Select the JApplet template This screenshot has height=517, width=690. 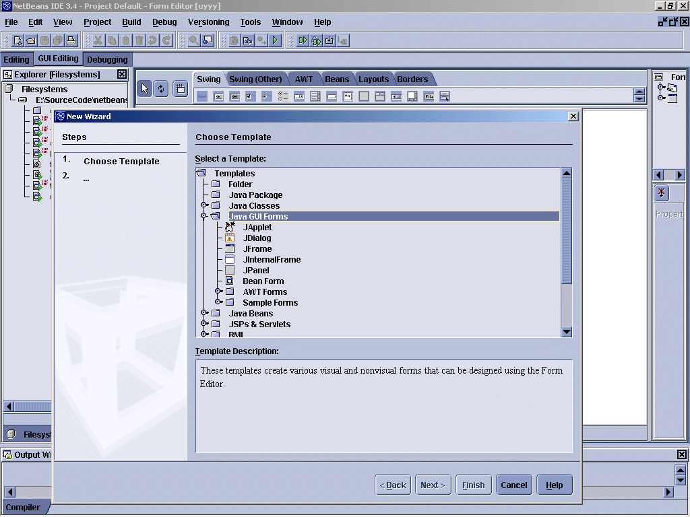257,228
